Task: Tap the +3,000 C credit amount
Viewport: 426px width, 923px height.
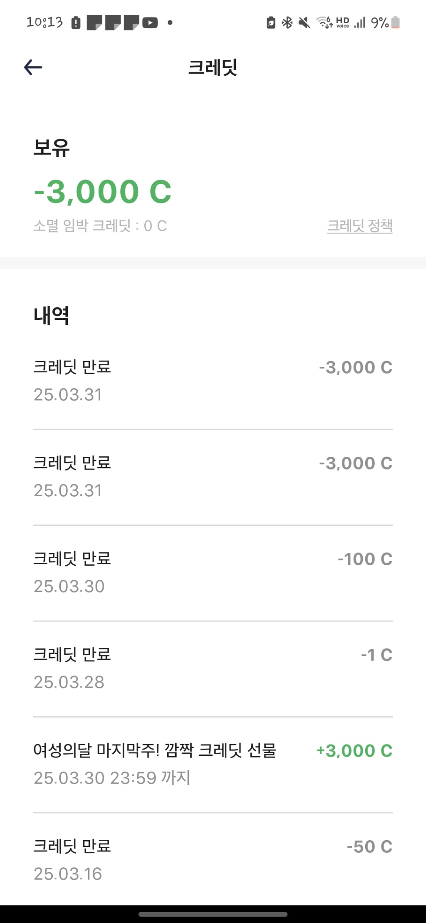Action: pos(354,751)
